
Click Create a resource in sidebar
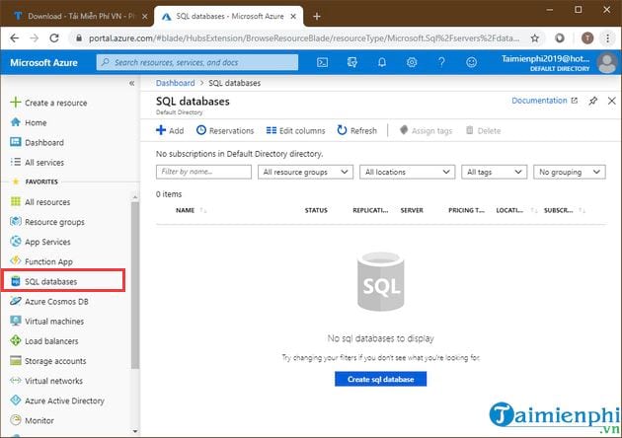coord(48,103)
